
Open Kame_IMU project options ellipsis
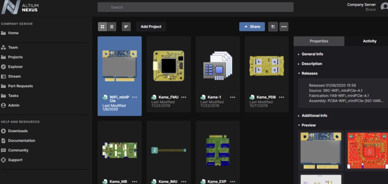184,182
